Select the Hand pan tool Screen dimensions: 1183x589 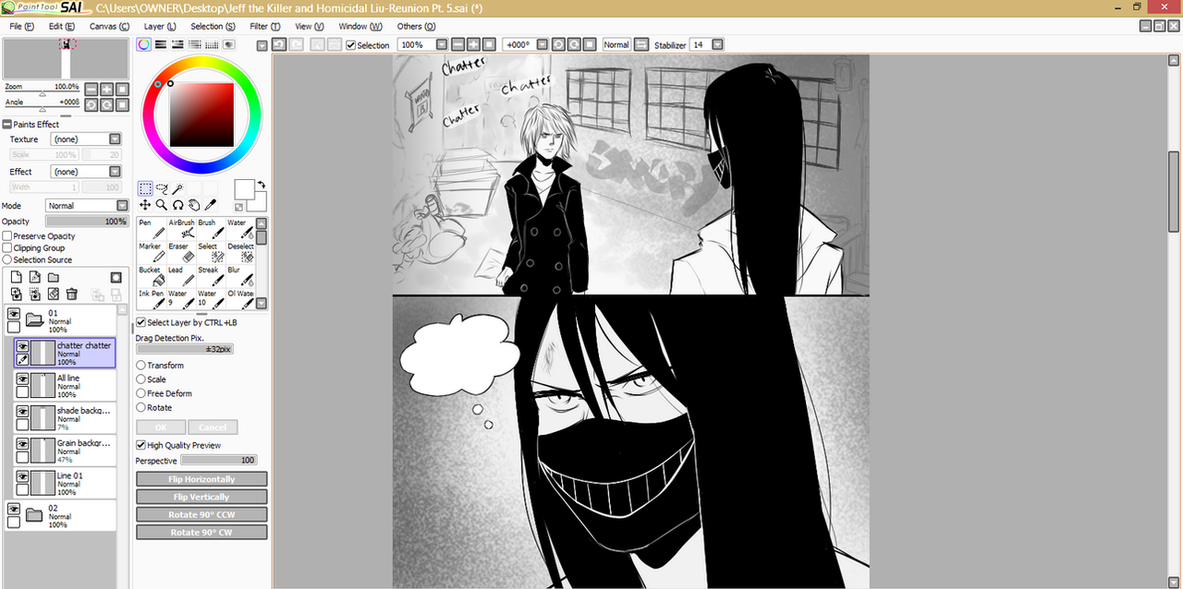[194, 205]
